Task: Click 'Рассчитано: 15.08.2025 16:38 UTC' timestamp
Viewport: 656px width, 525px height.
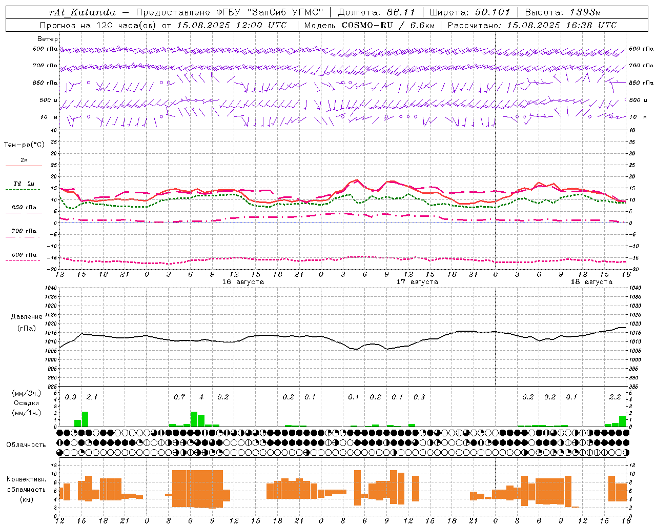Action: (532, 25)
